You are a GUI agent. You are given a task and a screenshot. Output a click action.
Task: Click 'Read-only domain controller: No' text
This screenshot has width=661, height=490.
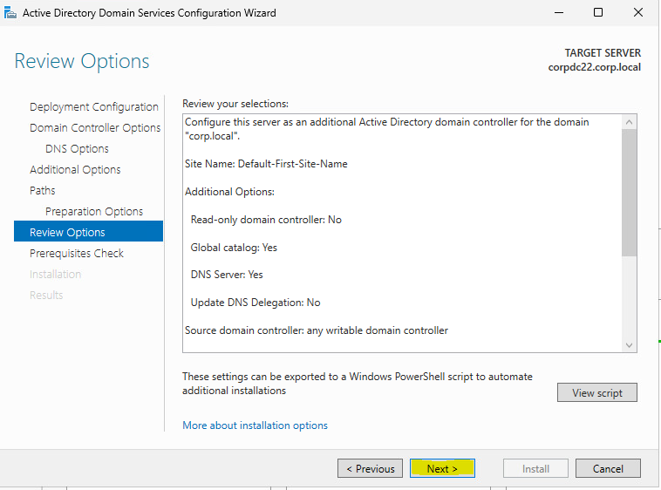click(x=266, y=220)
